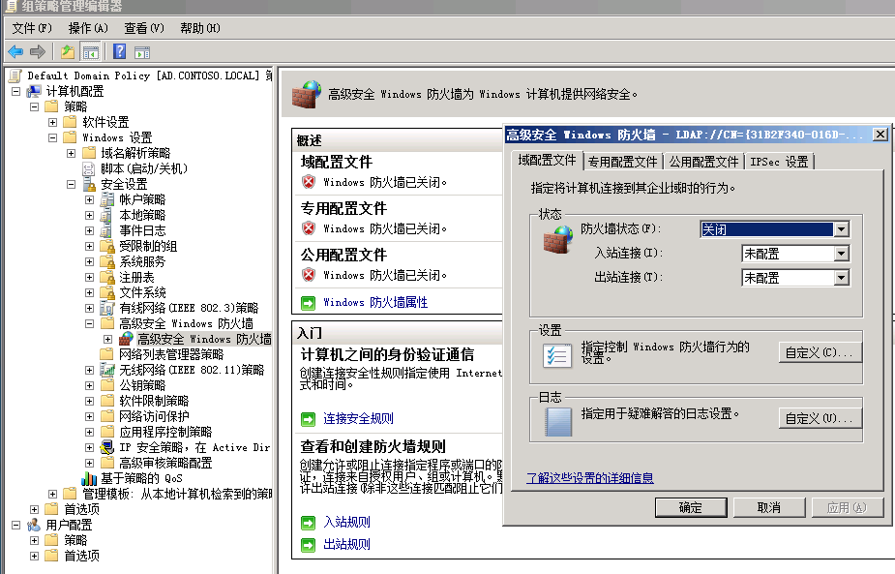Open the 入站规则 link
895x574 pixels.
coord(346,522)
